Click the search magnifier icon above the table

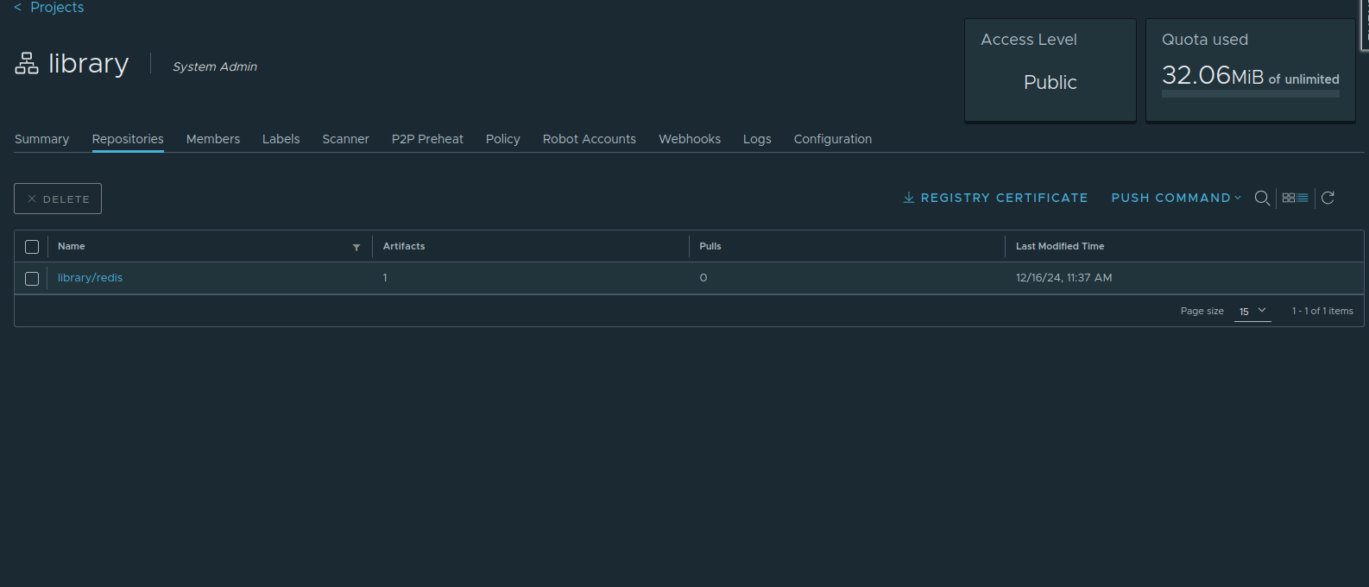pos(1261,198)
